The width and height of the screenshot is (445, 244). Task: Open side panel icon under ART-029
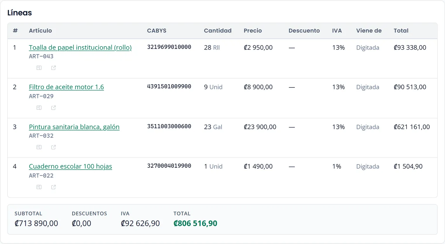tap(39, 108)
